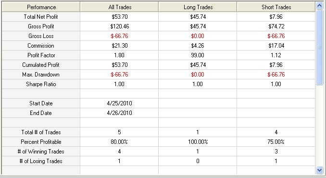The width and height of the screenshot is (326, 178).
Task: Click the Total Net Profit row label
Action: pyautogui.click(x=41, y=17)
